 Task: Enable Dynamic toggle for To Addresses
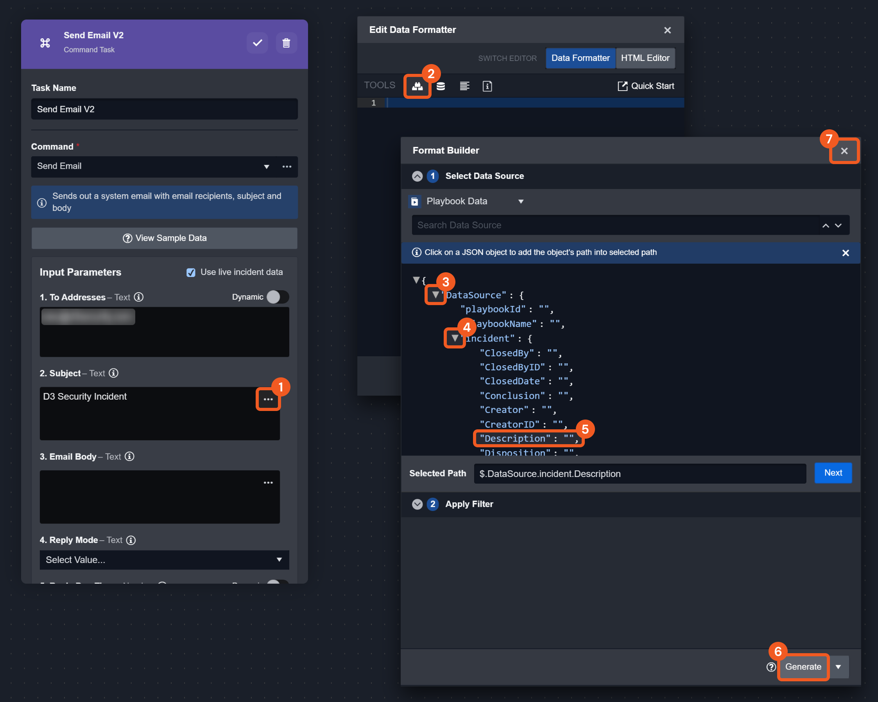click(278, 297)
